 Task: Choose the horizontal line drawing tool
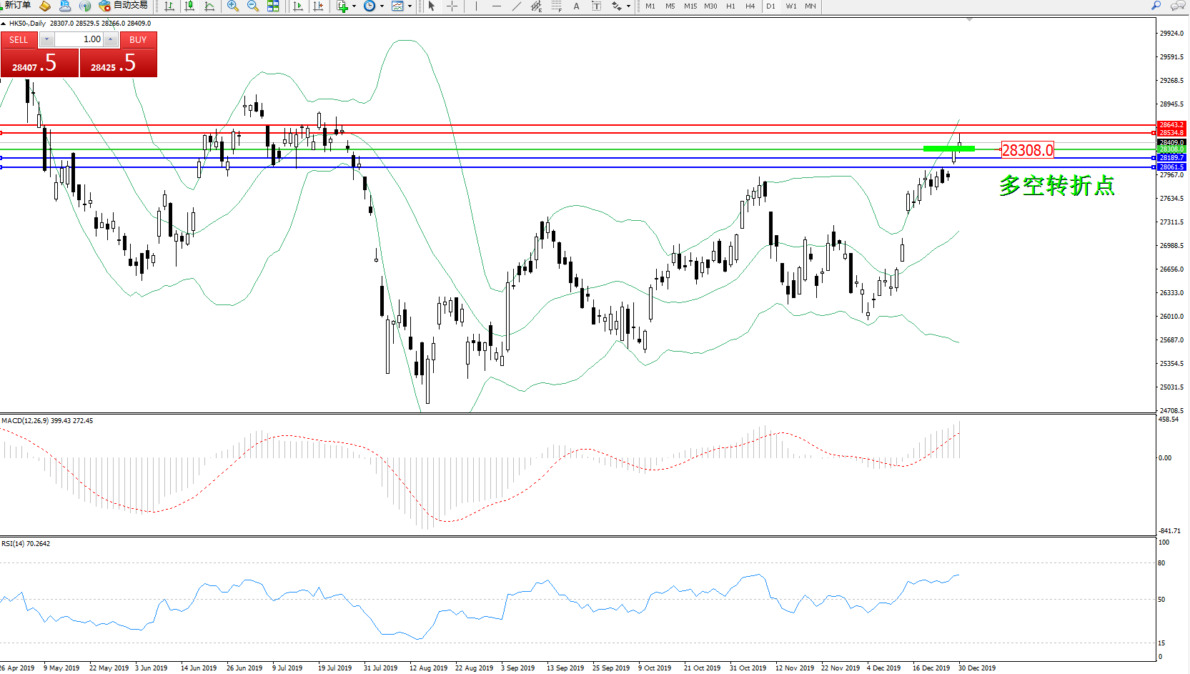click(497, 6)
